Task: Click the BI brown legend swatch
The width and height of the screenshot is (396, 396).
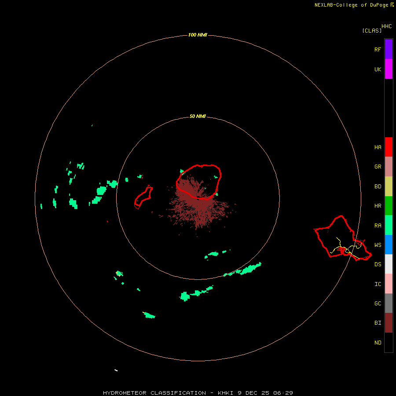Action: point(389,323)
